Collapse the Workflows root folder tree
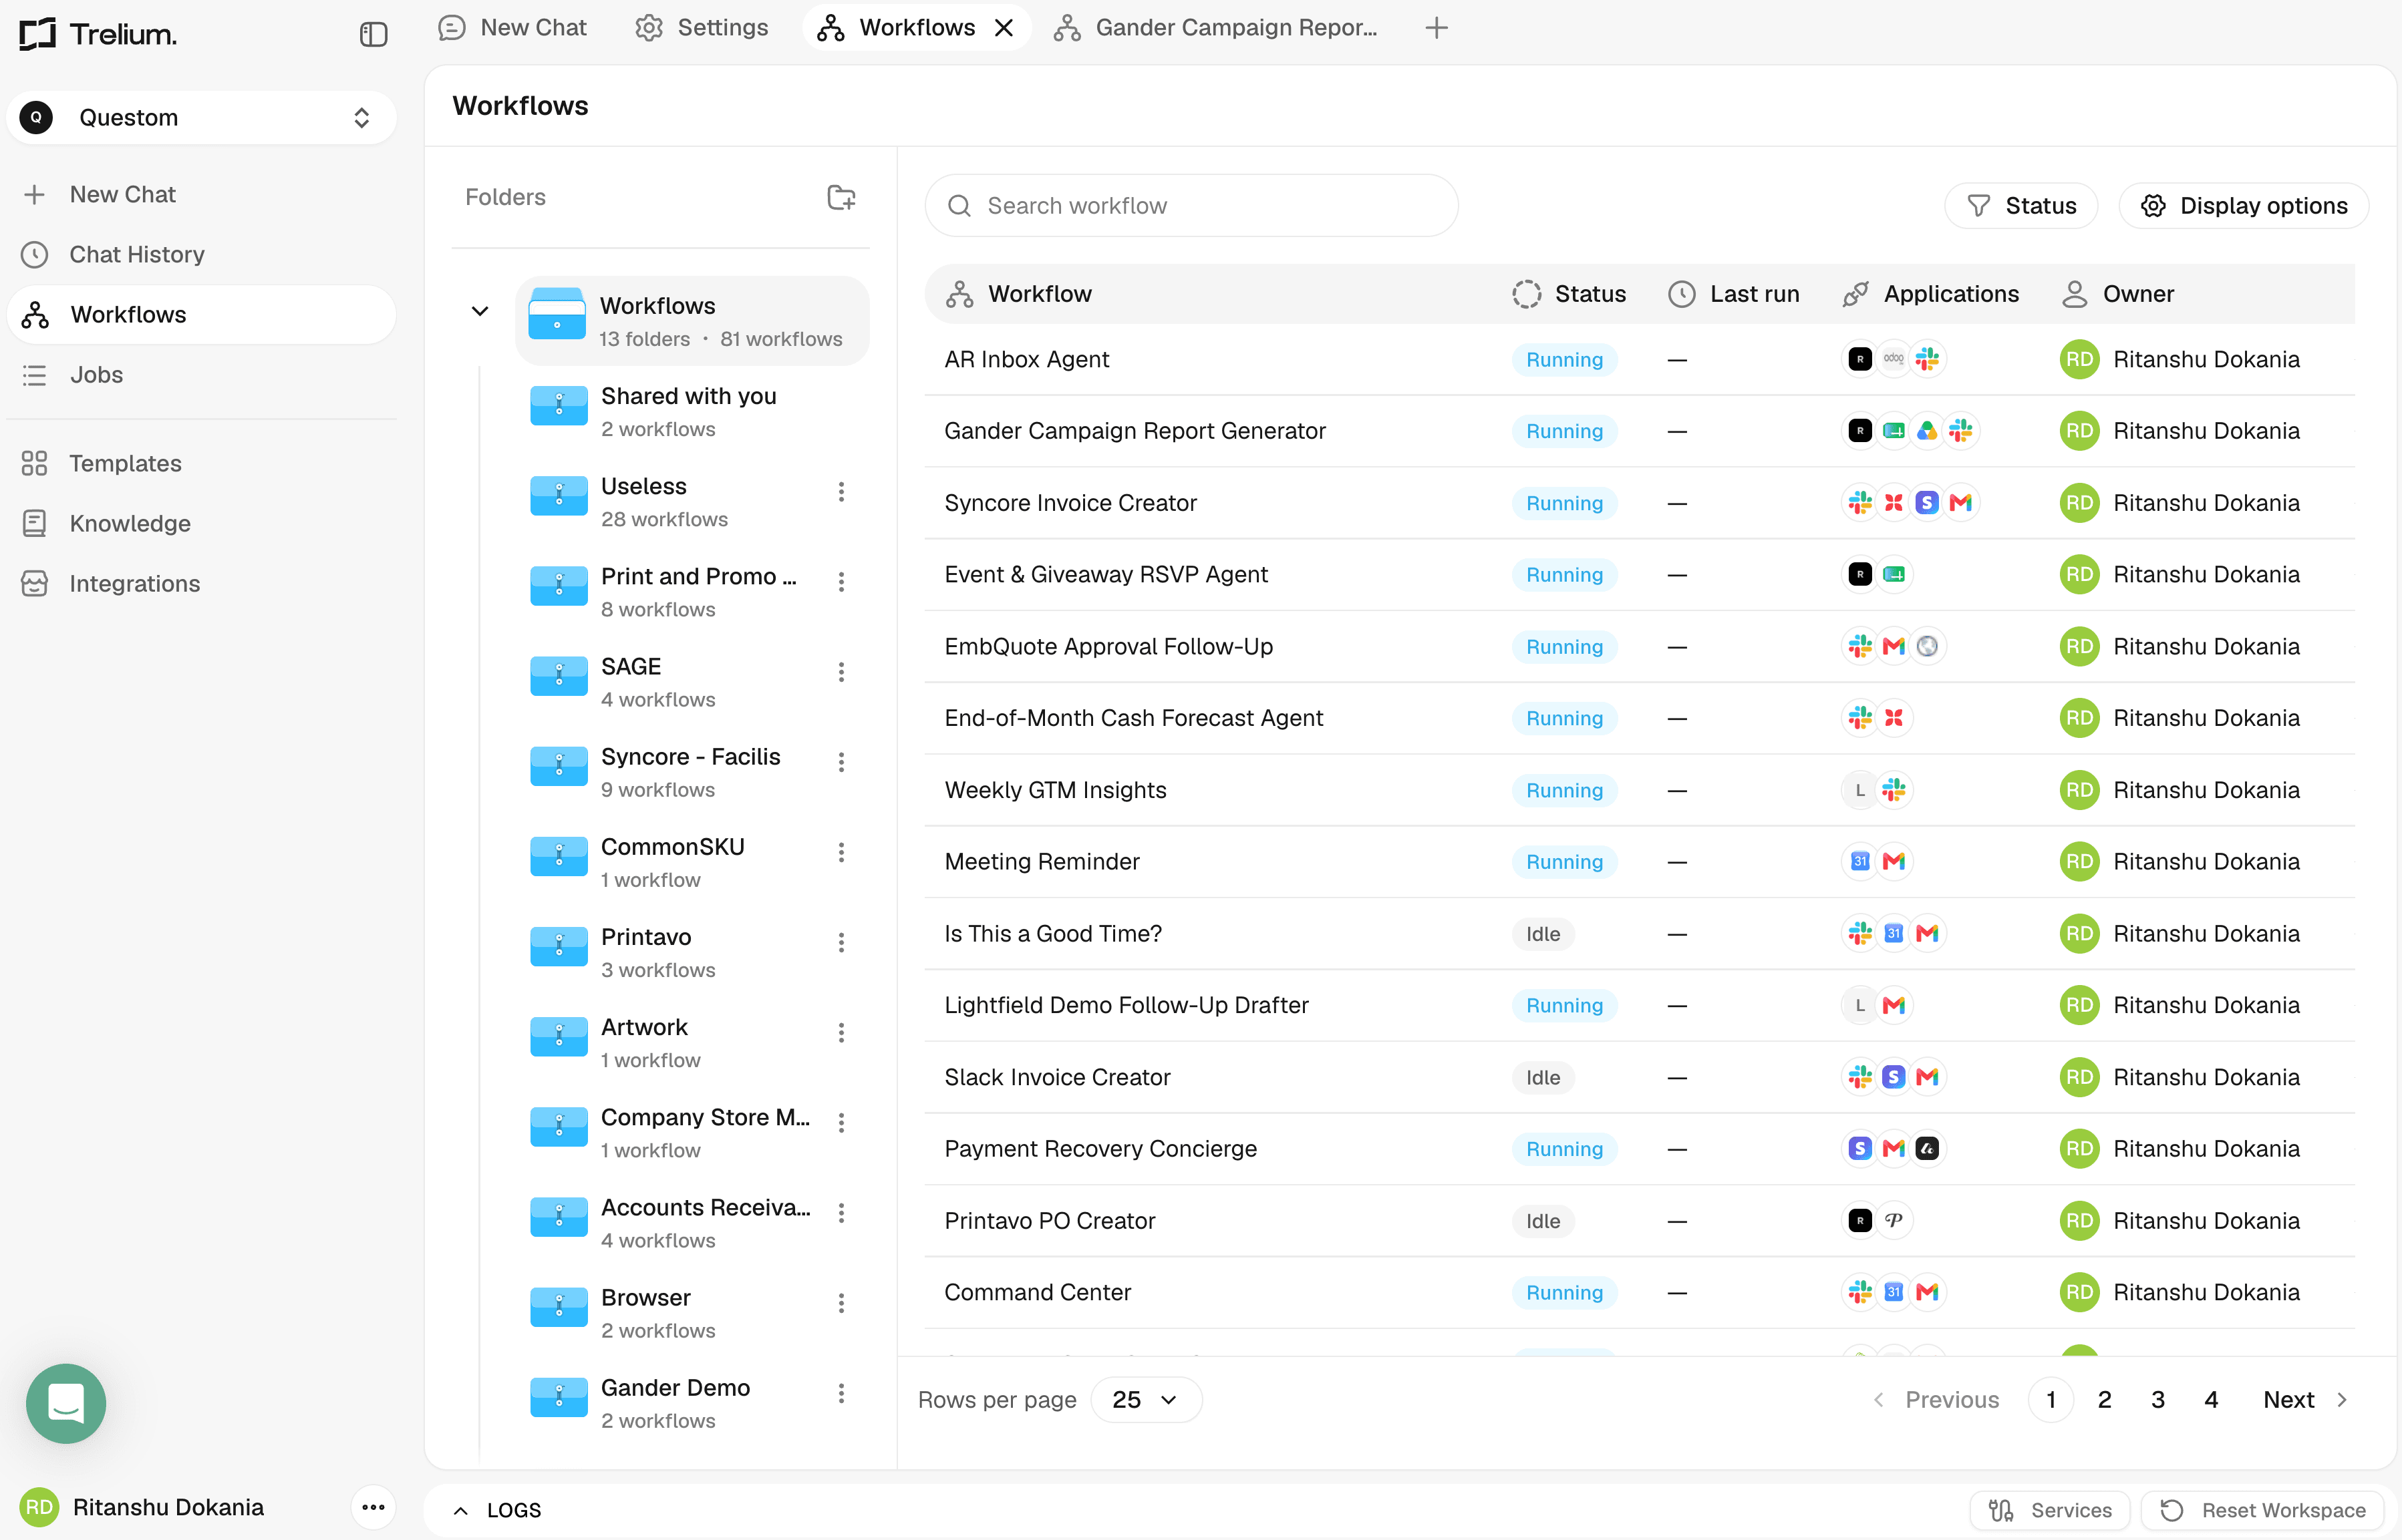Screen dimensions: 2402x1540 pyautogui.click(x=480, y=311)
